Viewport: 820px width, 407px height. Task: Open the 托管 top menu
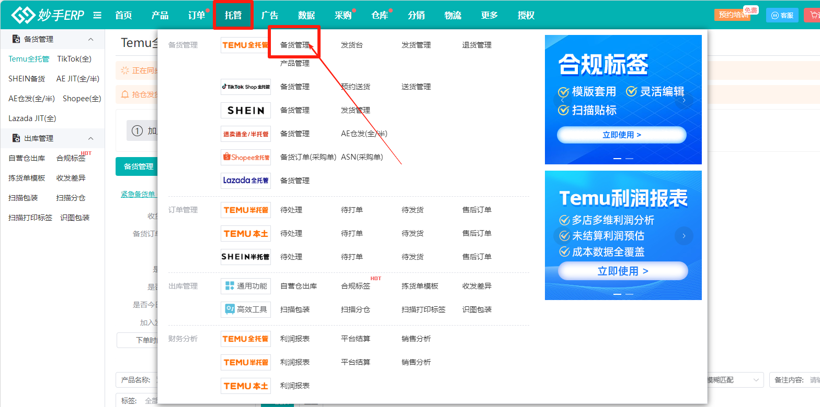tap(233, 15)
